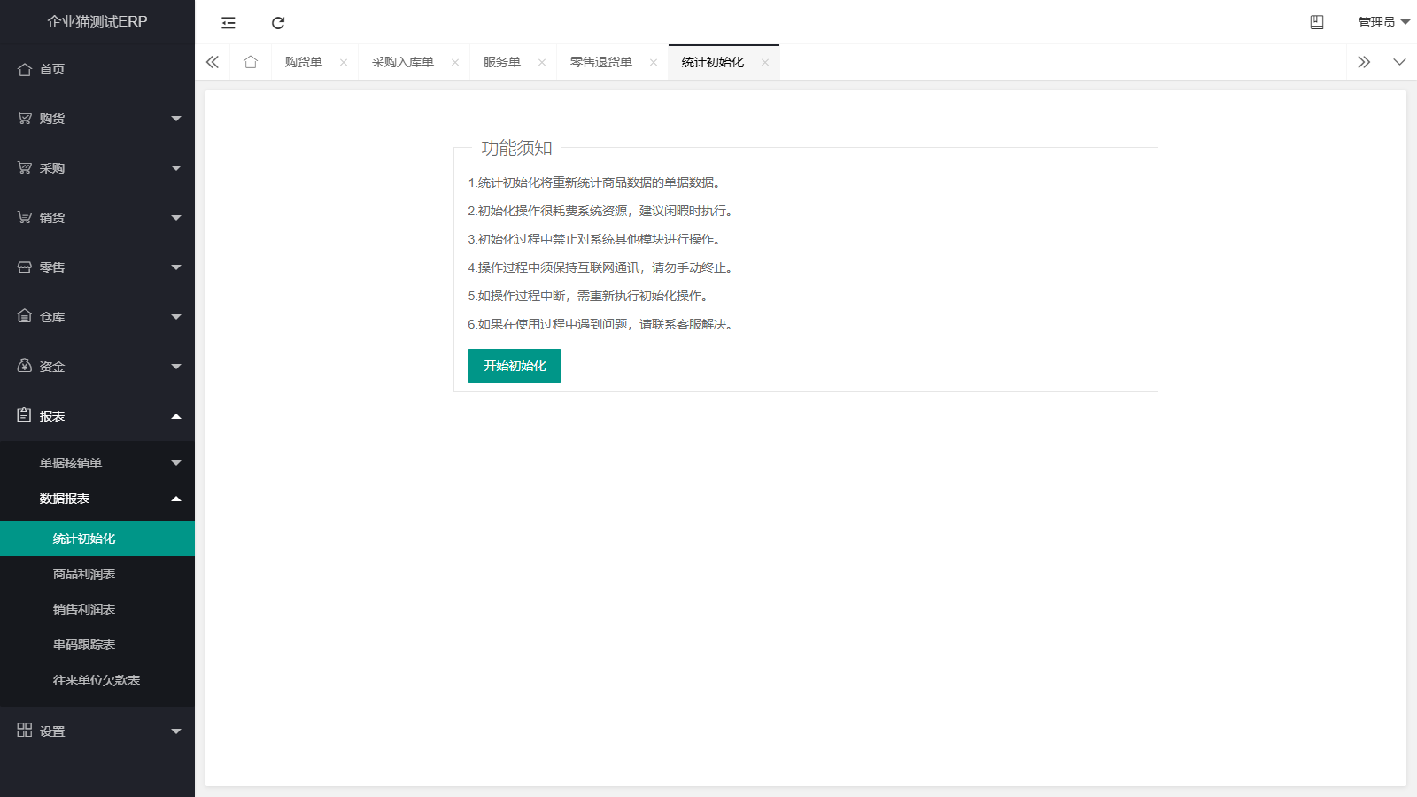Click the sidebar collapse menu icon
Viewport: 1417px width, 797px height.
228,23
